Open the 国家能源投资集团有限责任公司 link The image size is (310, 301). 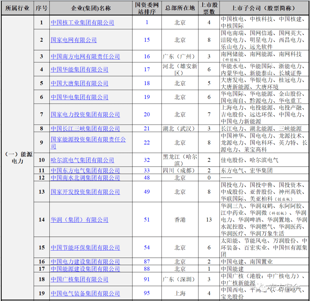point(88,142)
